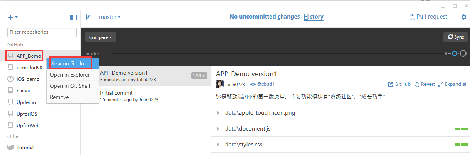
Task: Click the dropdown arrow next to plus
Action: pyautogui.click(x=17, y=17)
